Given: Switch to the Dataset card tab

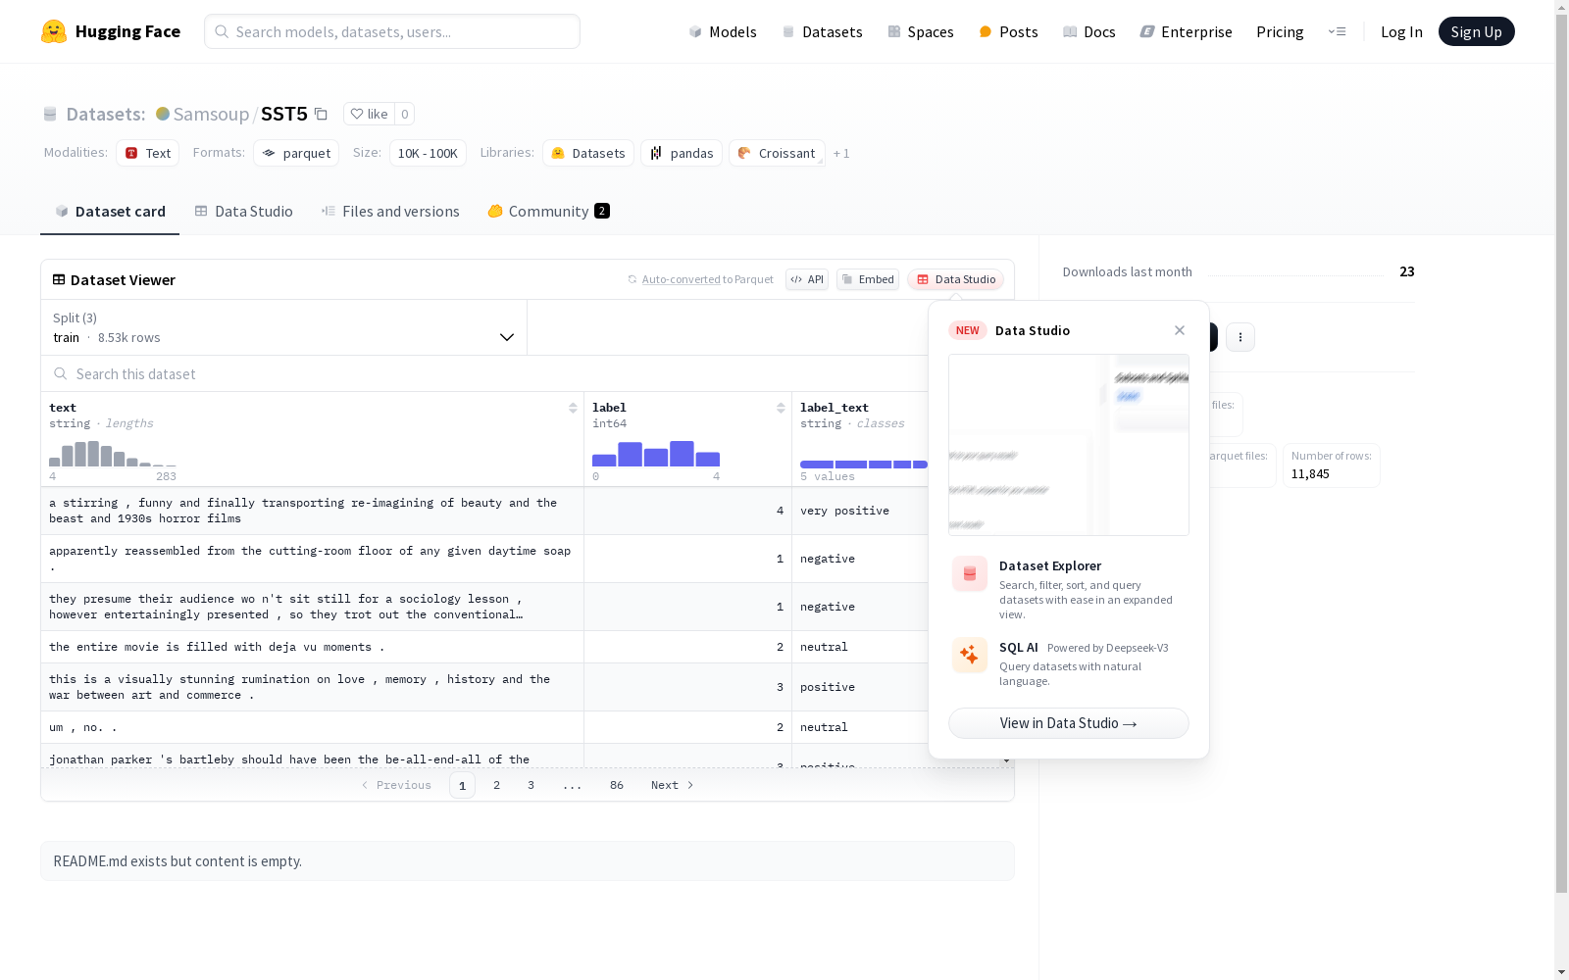Looking at the screenshot, I should pyautogui.click(x=110, y=211).
